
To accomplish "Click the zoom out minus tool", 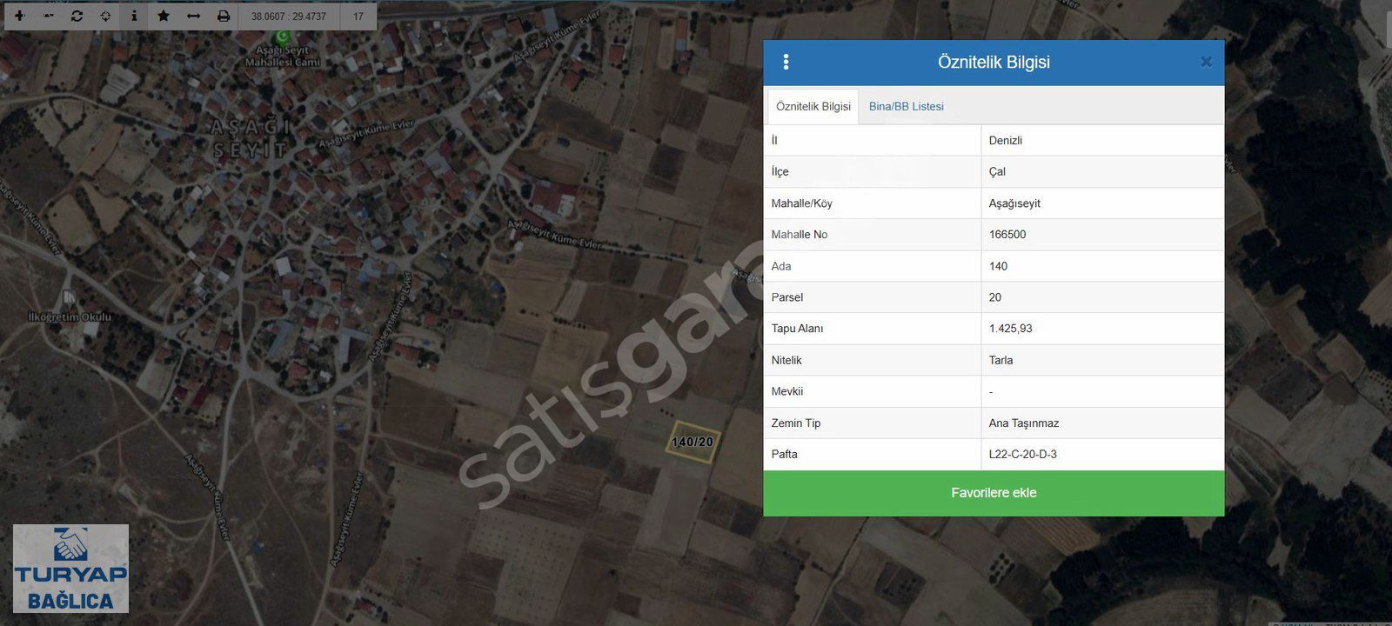I will click(48, 17).
